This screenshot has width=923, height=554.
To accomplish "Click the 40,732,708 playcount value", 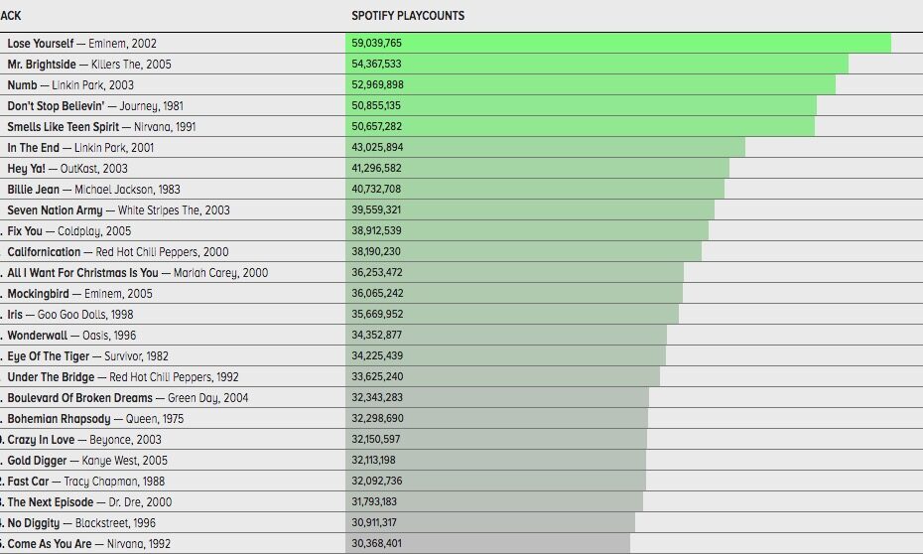I will coord(377,189).
